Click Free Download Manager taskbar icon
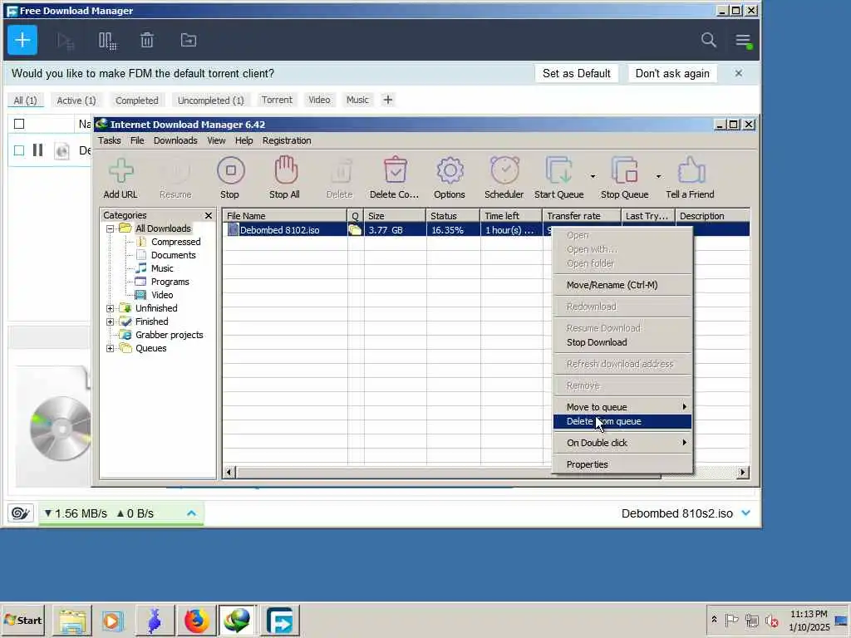The height and width of the screenshot is (638, 851). coord(279,620)
